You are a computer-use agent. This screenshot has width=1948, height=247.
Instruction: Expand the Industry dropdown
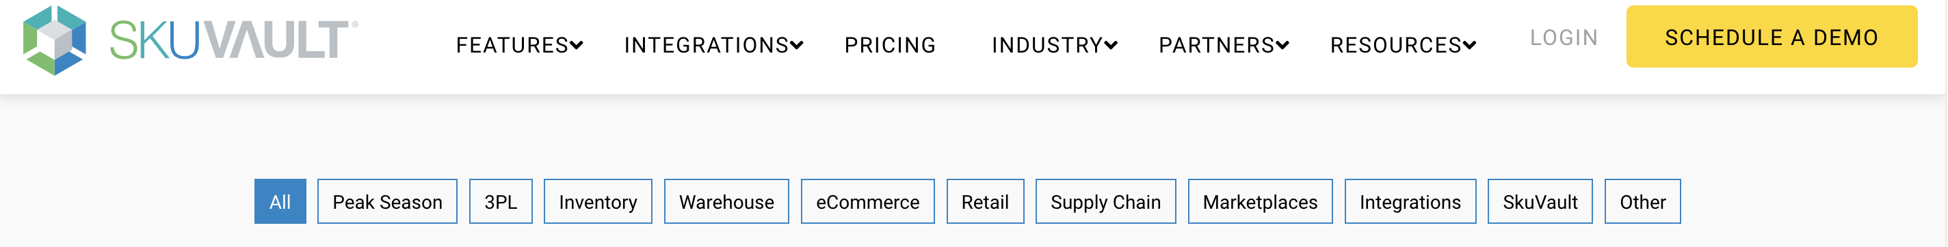[1054, 45]
